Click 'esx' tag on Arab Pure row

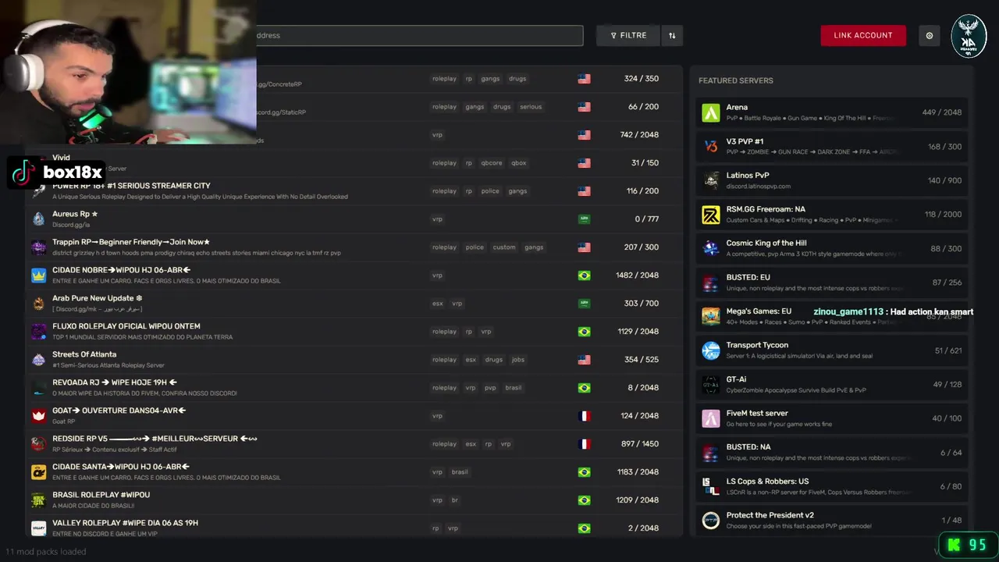coord(438,304)
